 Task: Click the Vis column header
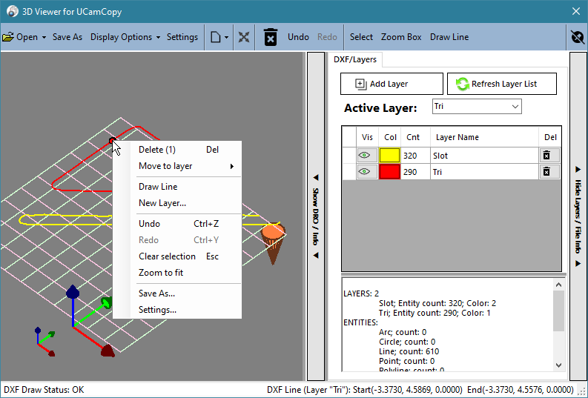pos(367,137)
